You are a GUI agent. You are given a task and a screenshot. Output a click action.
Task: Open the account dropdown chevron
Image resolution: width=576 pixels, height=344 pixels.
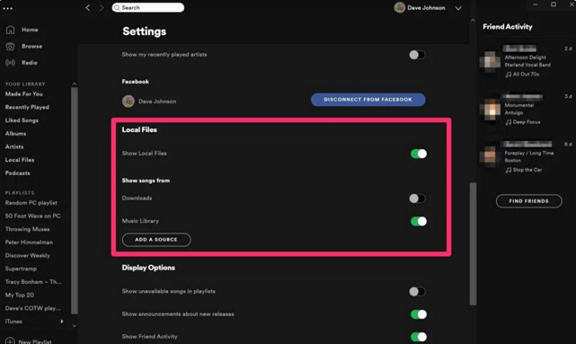coord(459,8)
